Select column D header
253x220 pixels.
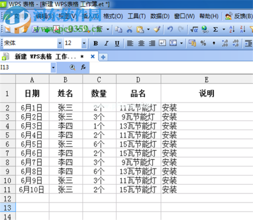tap(138, 79)
